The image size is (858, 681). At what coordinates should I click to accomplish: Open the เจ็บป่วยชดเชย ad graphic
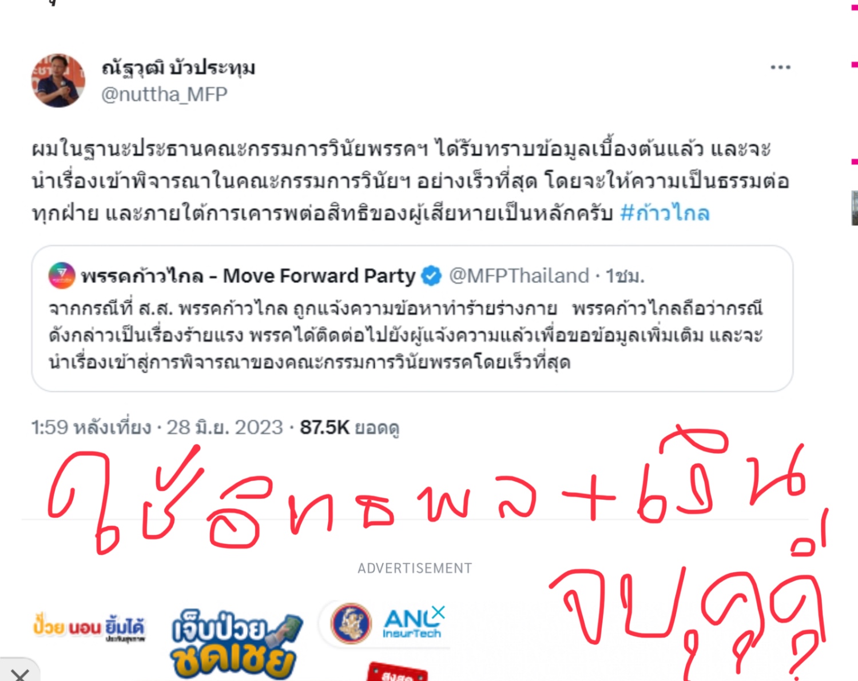pos(237,644)
